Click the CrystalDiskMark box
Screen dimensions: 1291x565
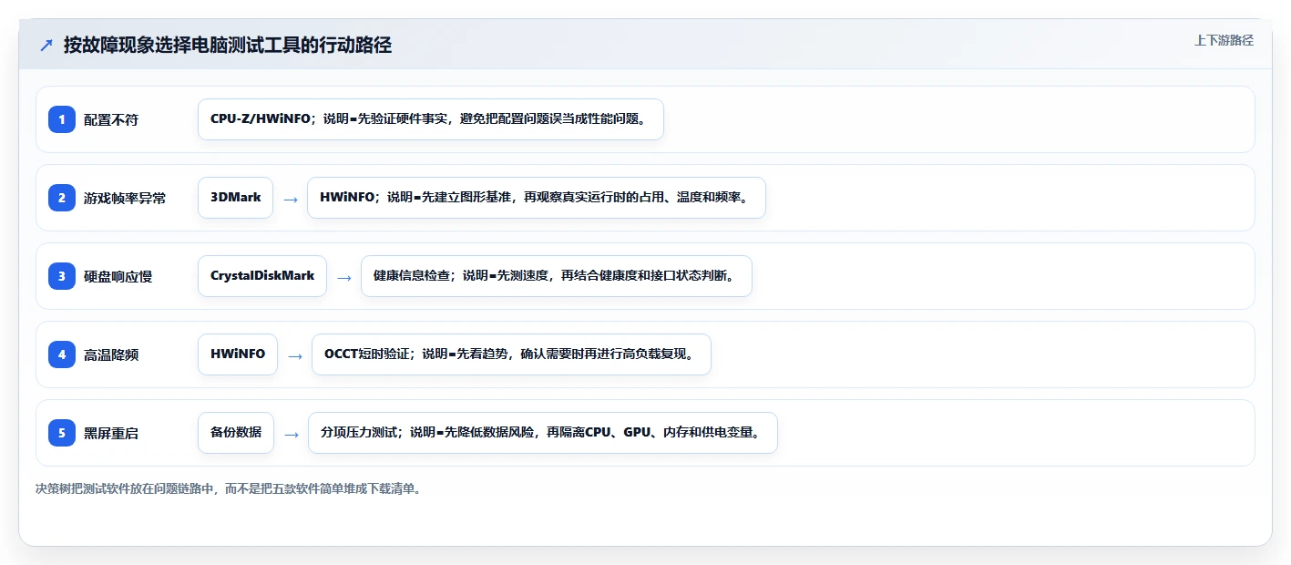262,276
